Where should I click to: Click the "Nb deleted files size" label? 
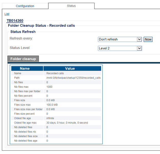pyautogui.click(x=26, y=136)
